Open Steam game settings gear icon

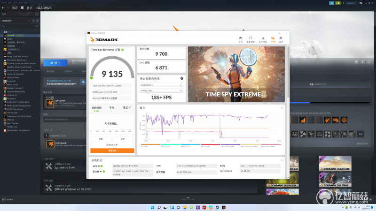[x=356, y=62]
